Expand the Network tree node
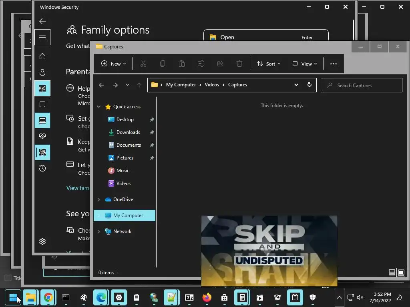The image size is (410, 307). point(98,231)
